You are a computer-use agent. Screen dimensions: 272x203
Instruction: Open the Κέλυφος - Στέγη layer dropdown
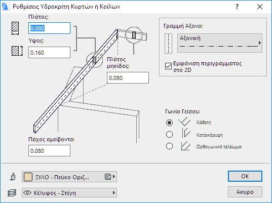click(69, 192)
